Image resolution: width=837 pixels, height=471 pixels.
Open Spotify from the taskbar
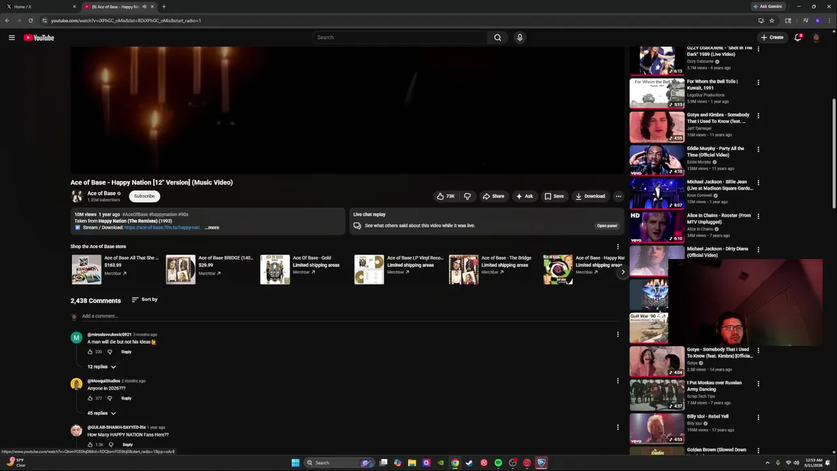pos(498,462)
